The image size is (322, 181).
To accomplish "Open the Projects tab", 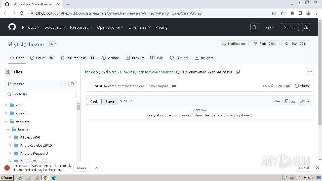I will 135,58.
